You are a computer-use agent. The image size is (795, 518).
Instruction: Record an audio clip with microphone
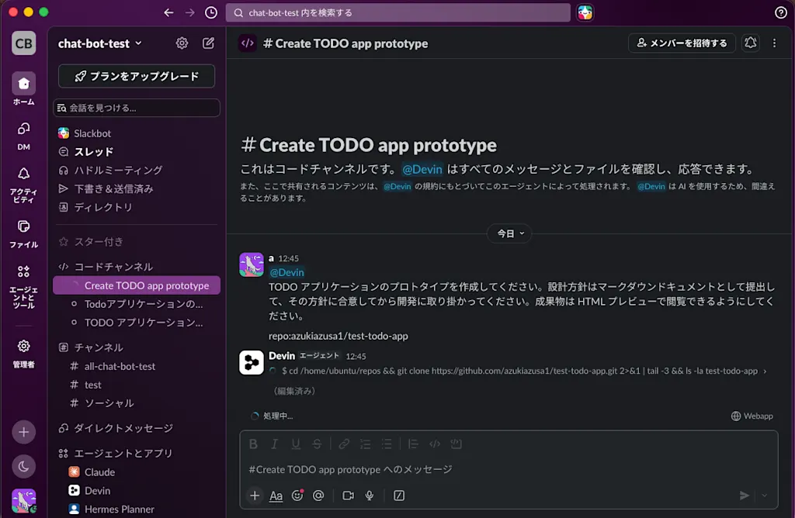tap(370, 496)
